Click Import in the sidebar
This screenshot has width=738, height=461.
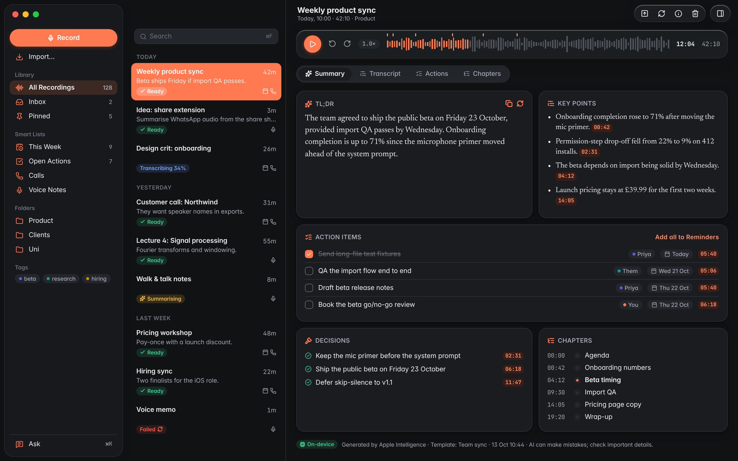[x=64, y=57]
